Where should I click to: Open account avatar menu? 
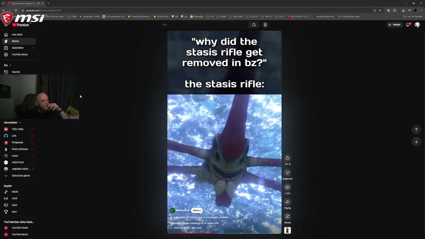(417, 25)
